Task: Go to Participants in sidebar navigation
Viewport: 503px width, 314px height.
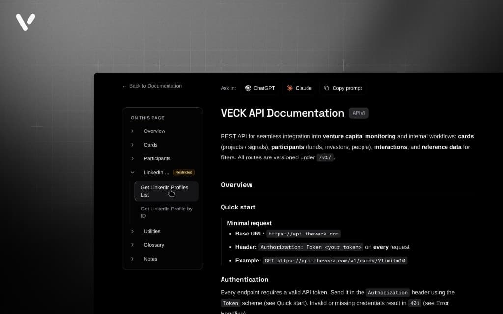Action: (x=157, y=158)
